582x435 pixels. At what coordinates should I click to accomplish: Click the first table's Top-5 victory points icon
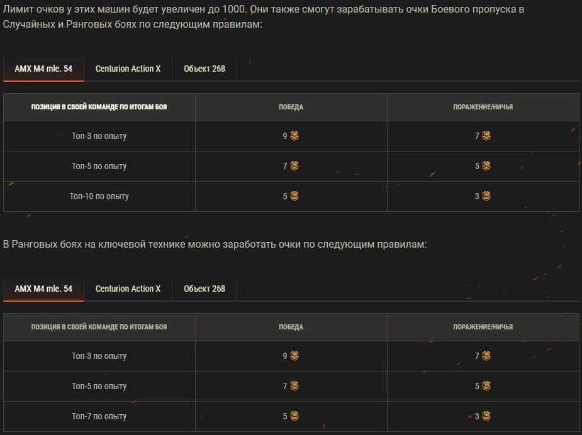pos(294,166)
